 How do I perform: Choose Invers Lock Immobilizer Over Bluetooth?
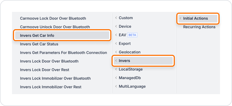(55, 78)
